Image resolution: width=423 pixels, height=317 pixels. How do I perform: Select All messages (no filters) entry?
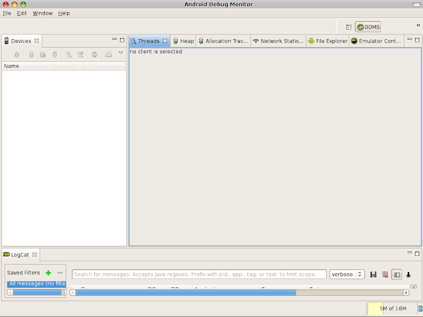tap(36, 284)
